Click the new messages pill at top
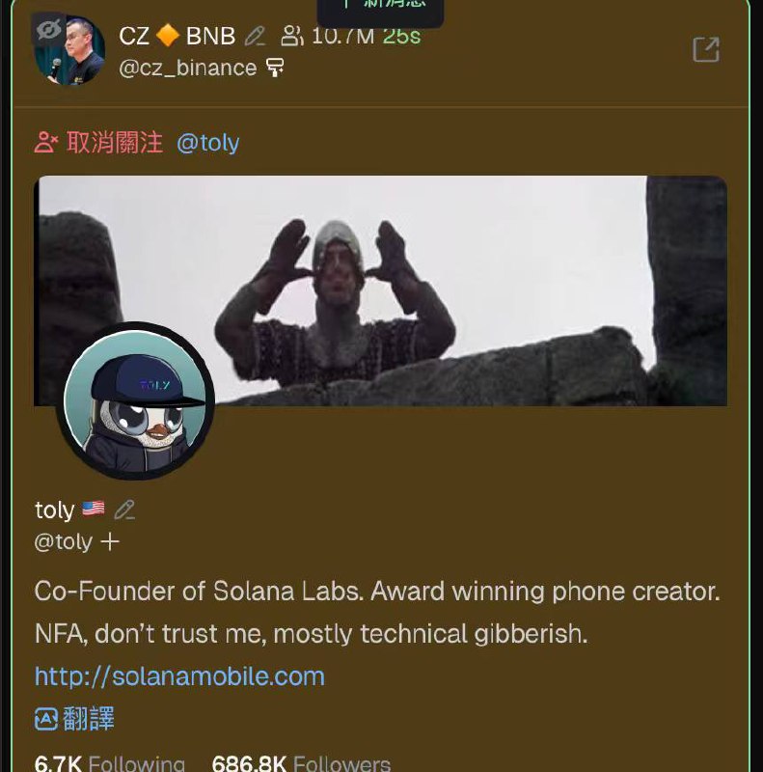This screenshot has width=763, height=772. (380, 11)
